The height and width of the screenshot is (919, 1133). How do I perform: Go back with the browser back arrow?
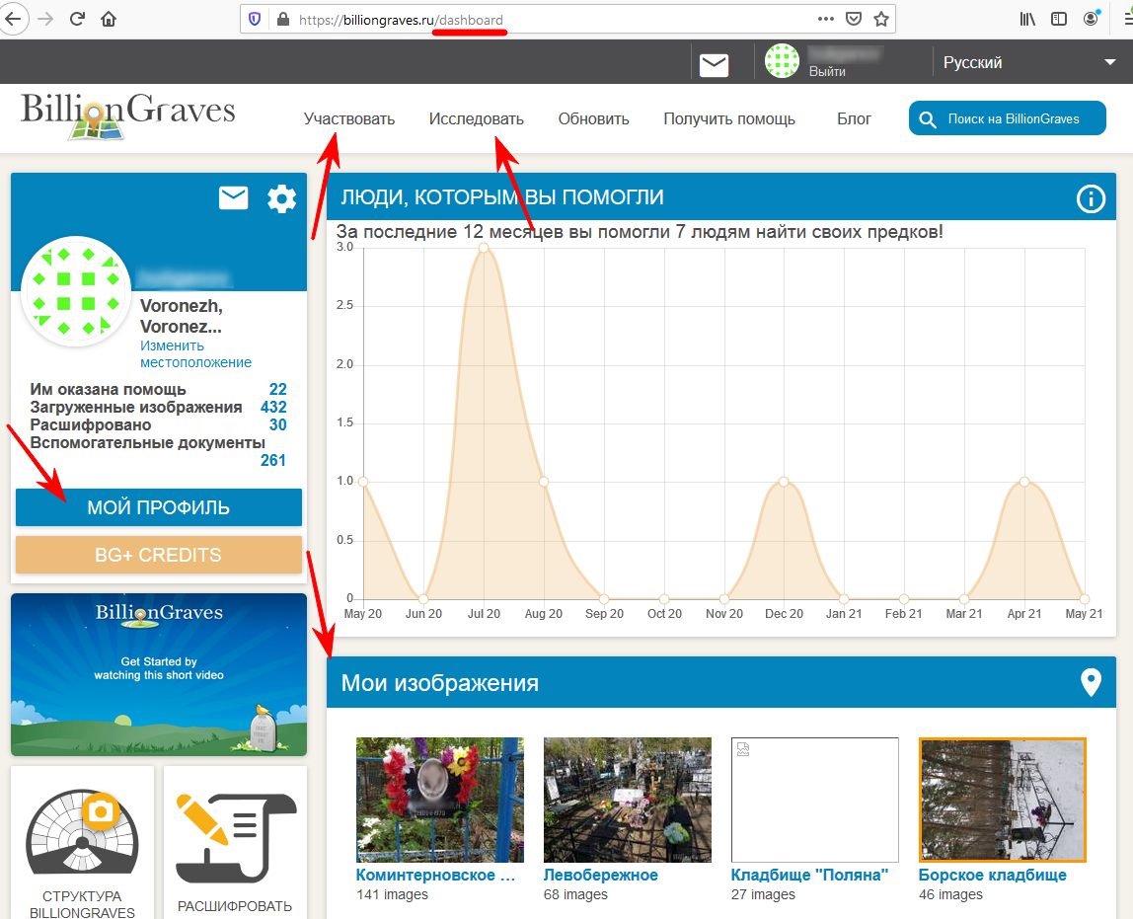[x=13, y=20]
